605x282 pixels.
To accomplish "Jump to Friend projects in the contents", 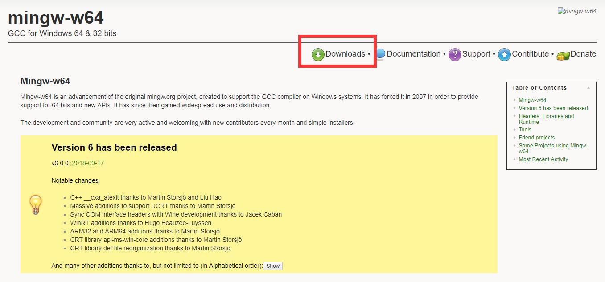I will coord(537,138).
